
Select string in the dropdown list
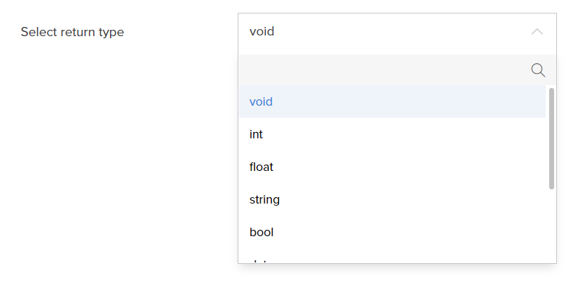click(x=265, y=200)
